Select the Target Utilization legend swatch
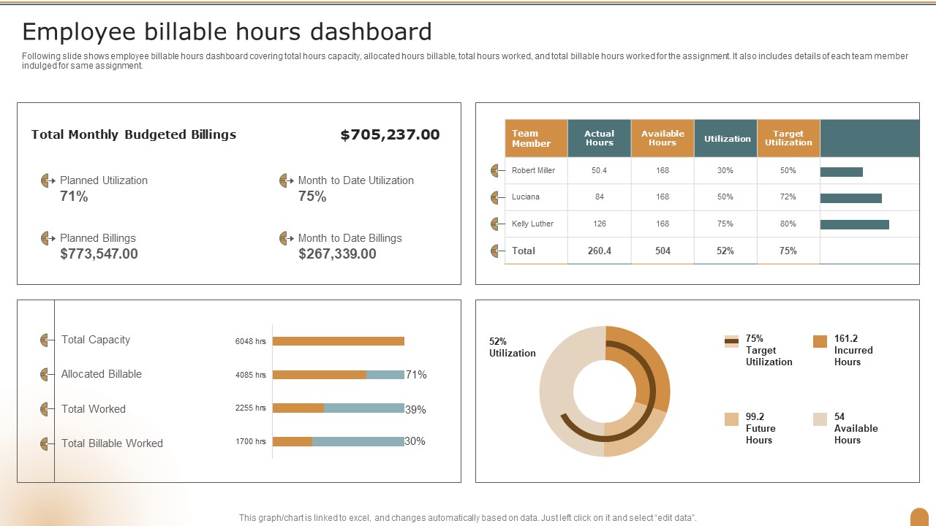Viewport: 936px width, 526px height. (731, 341)
